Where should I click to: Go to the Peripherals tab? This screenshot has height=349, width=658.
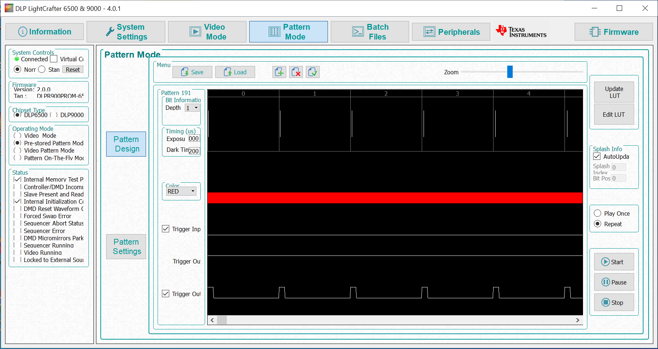click(451, 32)
